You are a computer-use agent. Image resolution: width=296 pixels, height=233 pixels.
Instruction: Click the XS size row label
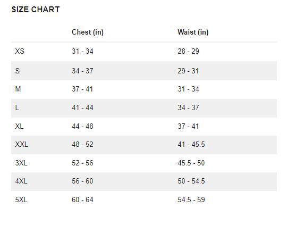click(20, 51)
